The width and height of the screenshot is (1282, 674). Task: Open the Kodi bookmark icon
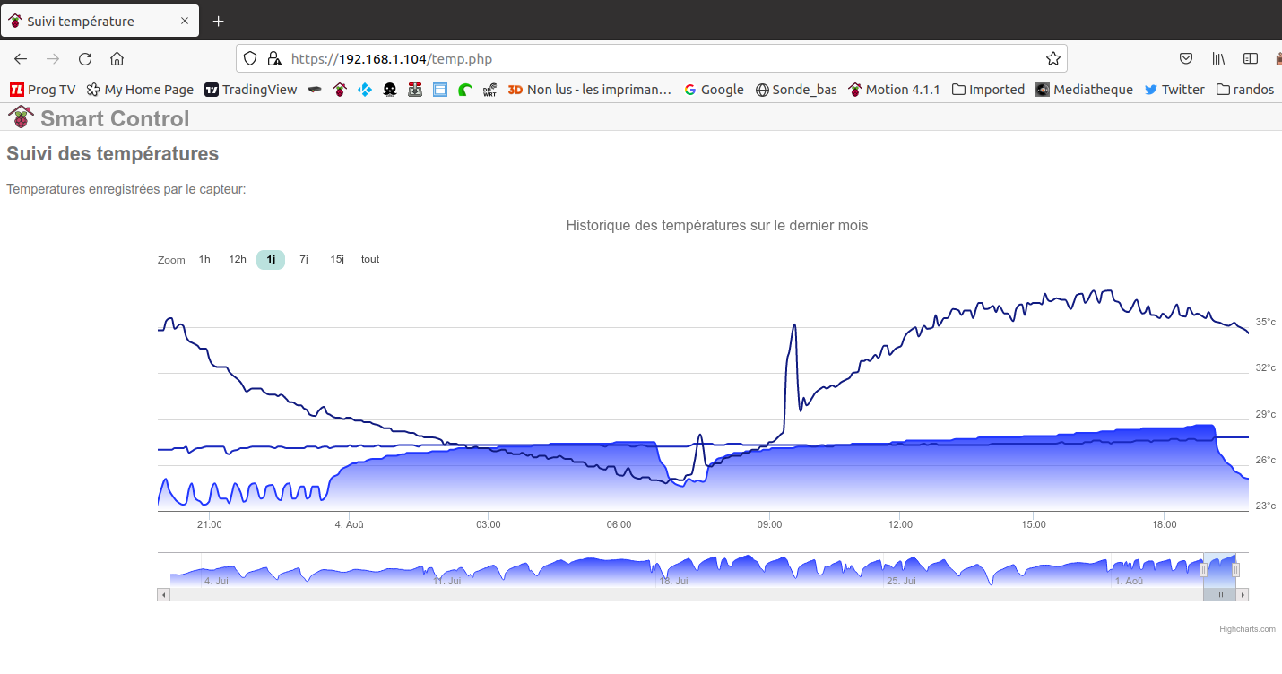[x=366, y=89]
